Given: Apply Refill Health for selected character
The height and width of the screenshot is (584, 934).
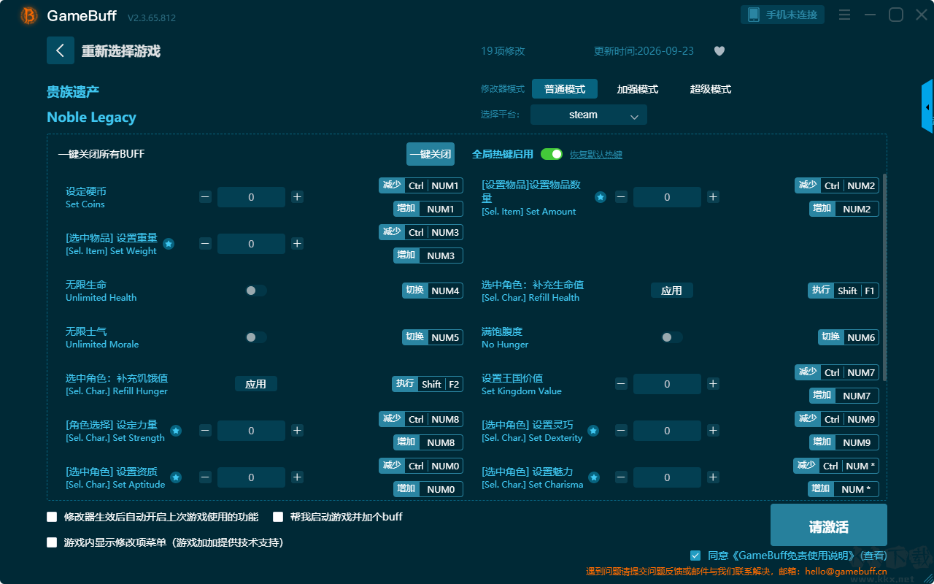Looking at the screenshot, I should pyautogui.click(x=672, y=291).
